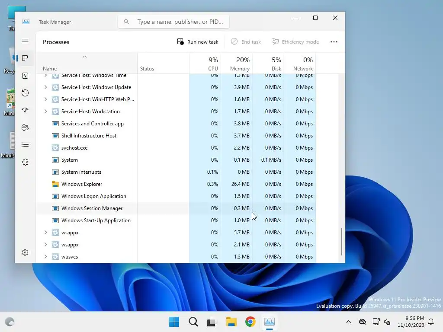Viewport: 443px width, 332px height.
Task: Open Task Manager settings gear
Action: pos(25,252)
